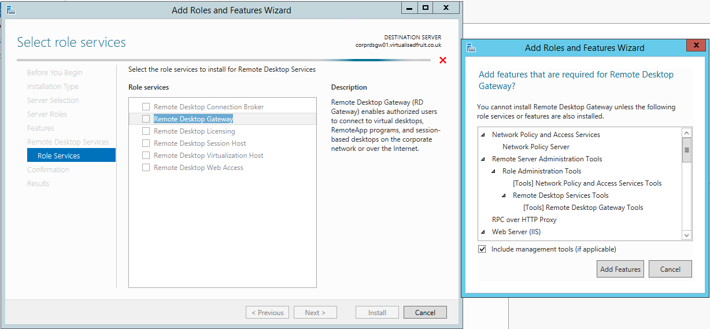
Task: Check the Remote Desktop Connection Broker box
Action: coord(146,107)
